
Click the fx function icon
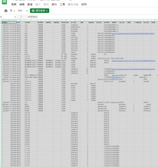click(22, 17)
